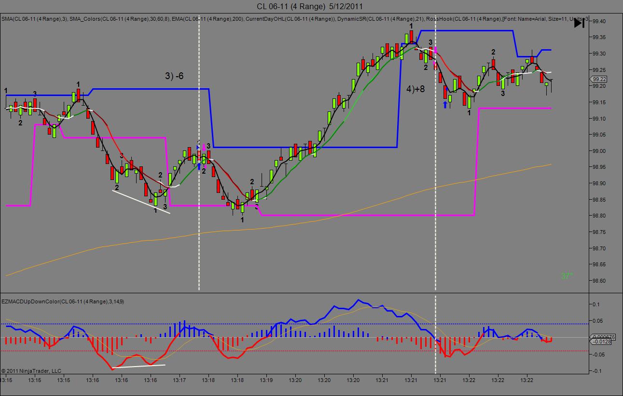Click the -0.05 MACD axis label
The width and height of the screenshot is (623, 396).
(x=599, y=355)
